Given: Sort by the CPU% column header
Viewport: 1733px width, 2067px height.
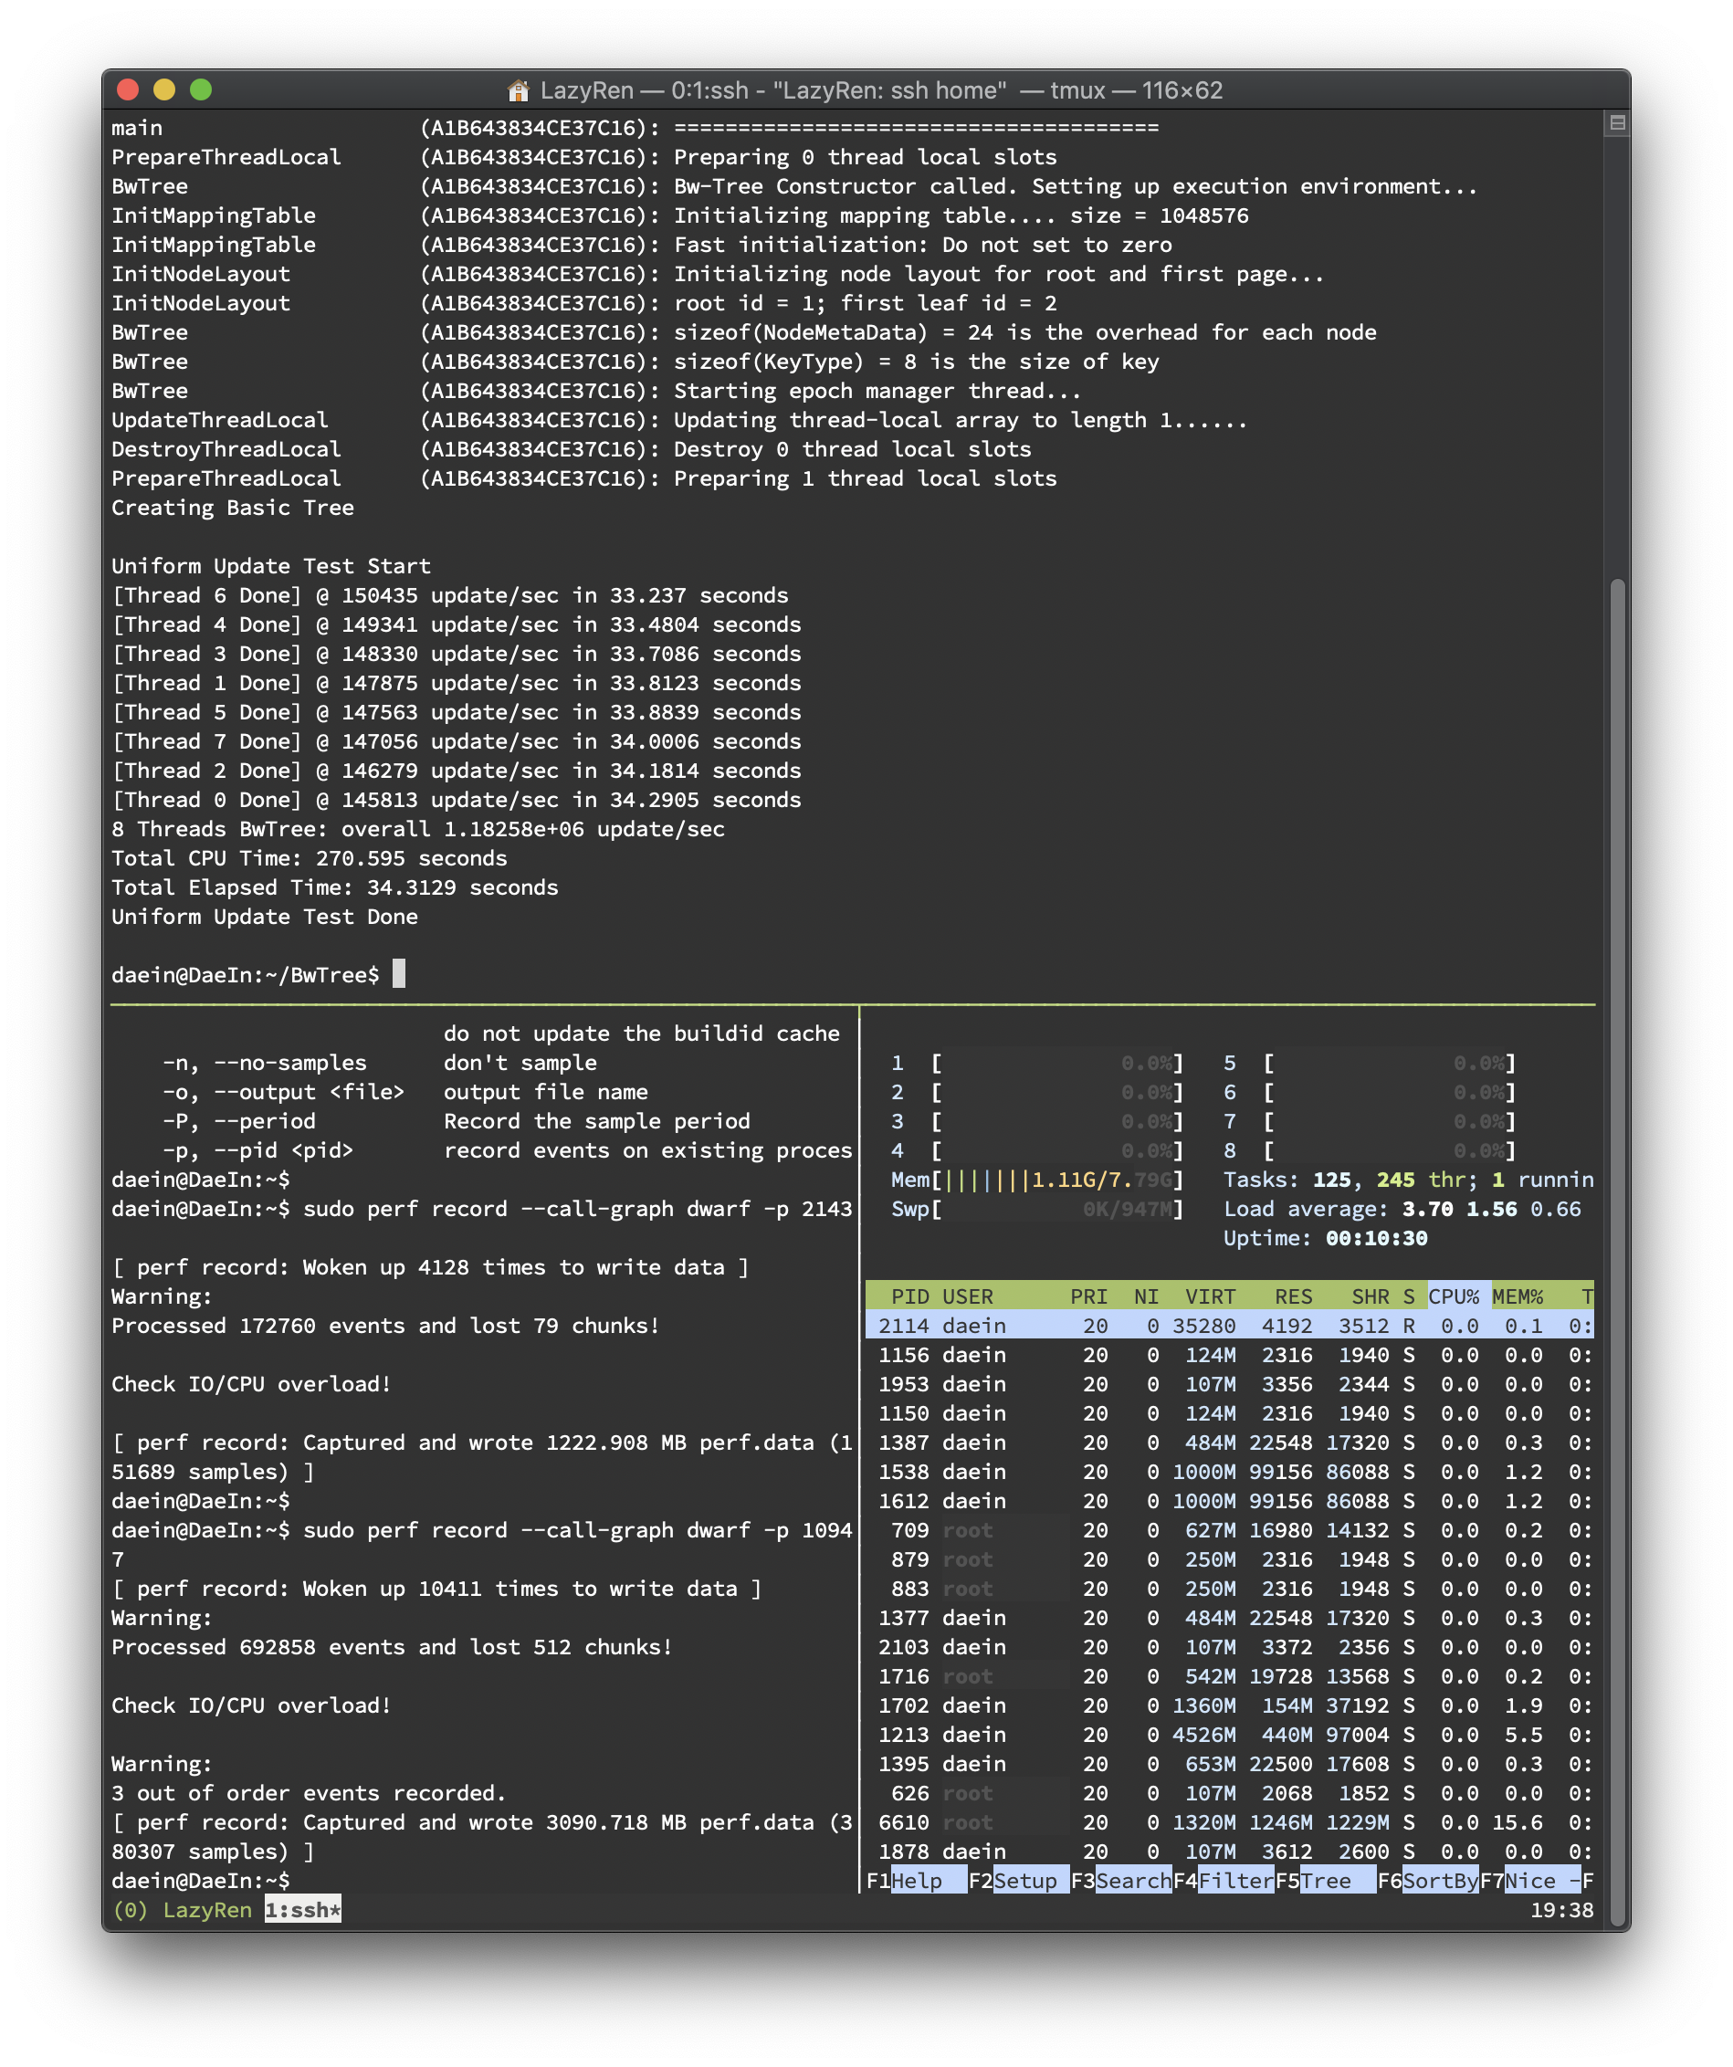Looking at the screenshot, I should [x=1454, y=1296].
